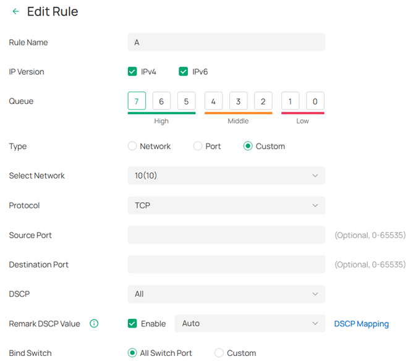Select low queue 1
This screenshot has width=416, height=364.
tap(290, 101)
